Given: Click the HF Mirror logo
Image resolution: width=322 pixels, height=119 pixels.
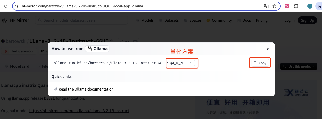Looking at the screenshot, I should coord(16,20).
